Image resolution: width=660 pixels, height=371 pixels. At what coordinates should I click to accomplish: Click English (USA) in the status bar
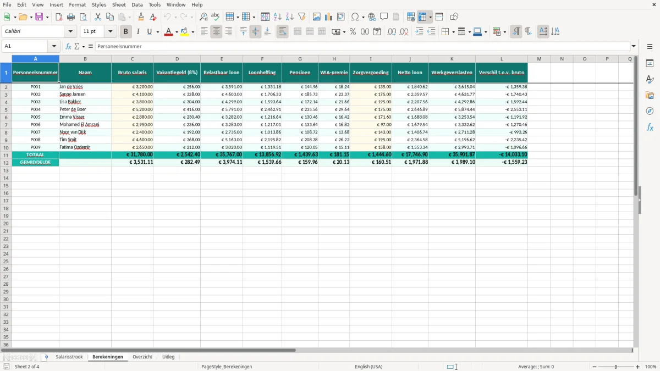coord(369,367)
